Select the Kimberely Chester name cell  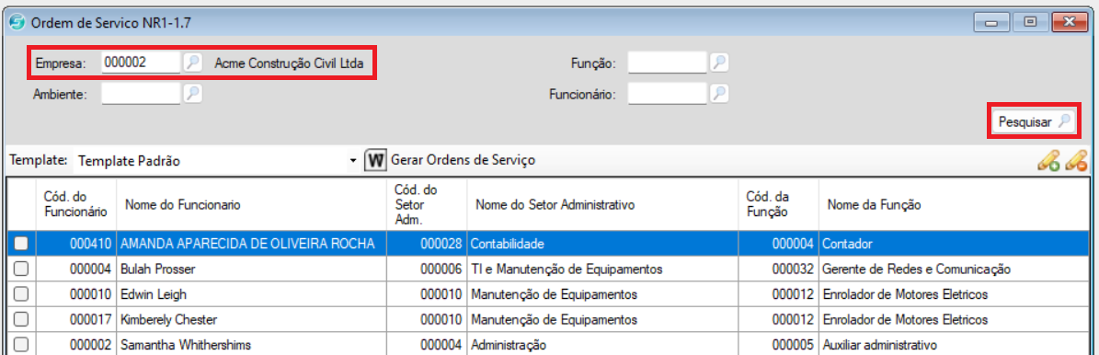click(251, 319)
